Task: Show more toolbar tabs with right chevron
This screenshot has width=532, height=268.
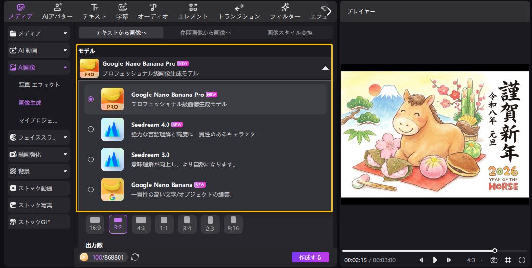Action: pos(329,11)
